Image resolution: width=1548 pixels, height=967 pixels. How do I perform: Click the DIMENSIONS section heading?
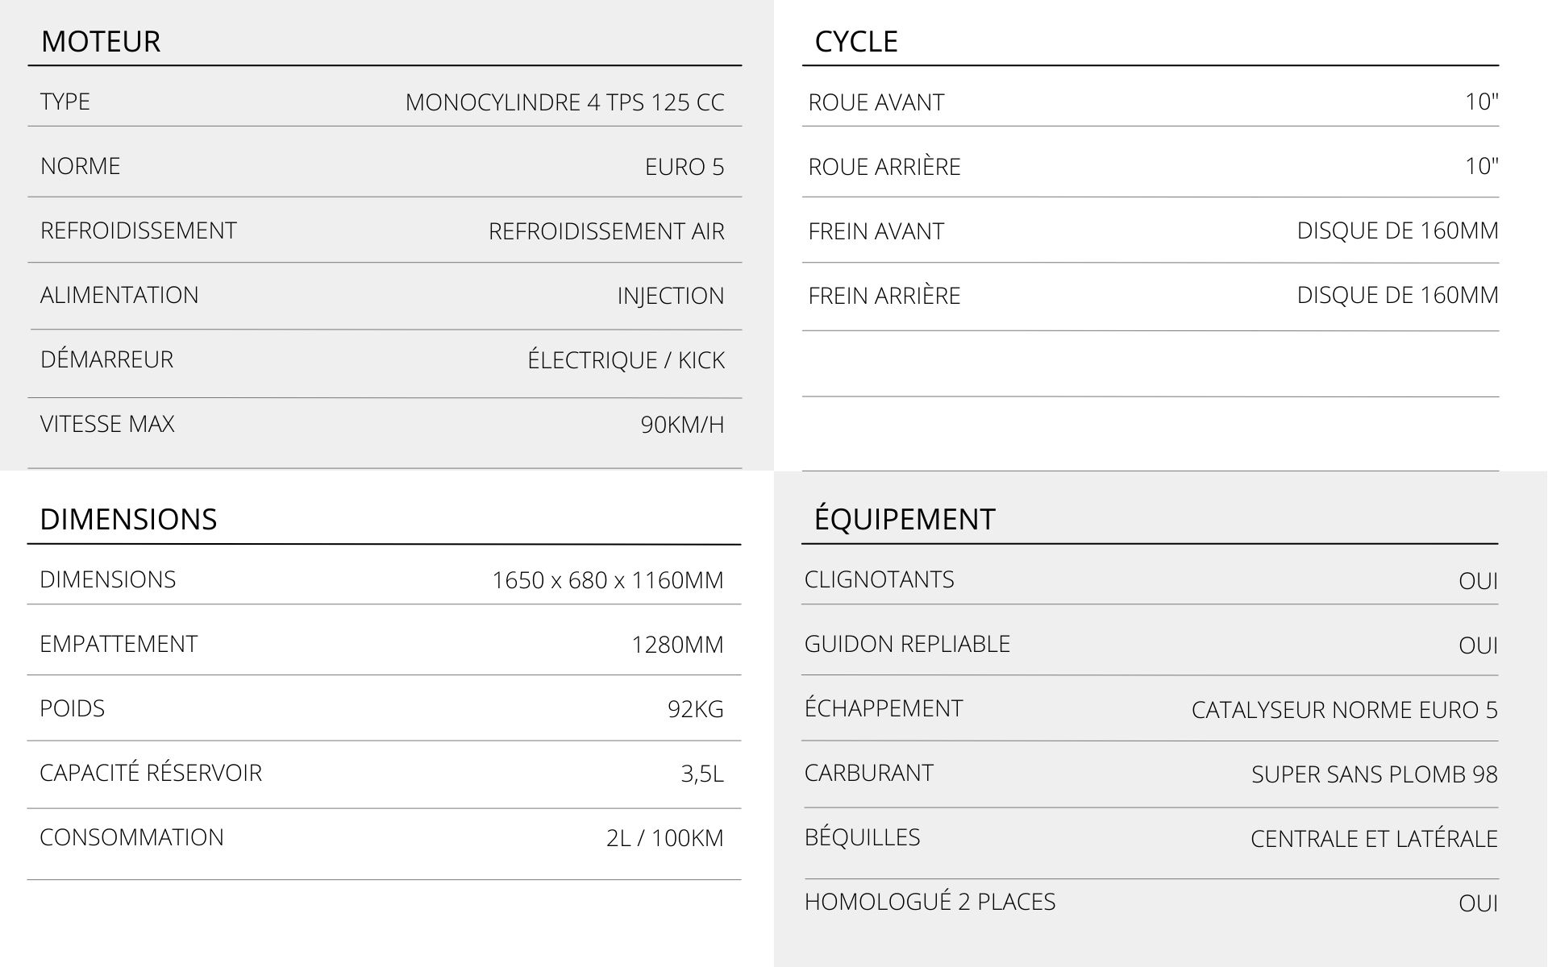128,519
